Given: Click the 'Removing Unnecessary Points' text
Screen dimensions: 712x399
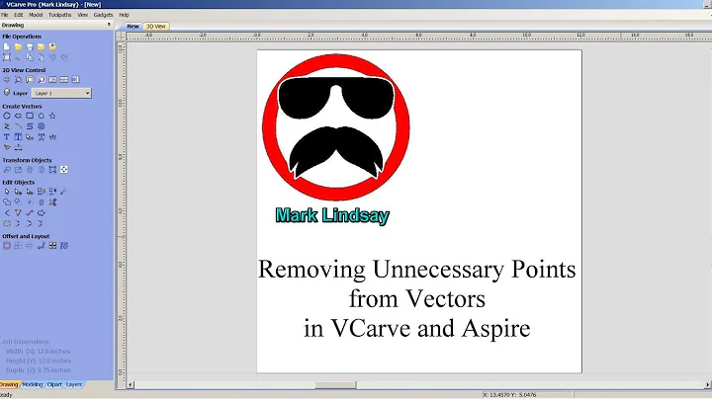Looking at the screenshot, I should [x=417, y=269].
